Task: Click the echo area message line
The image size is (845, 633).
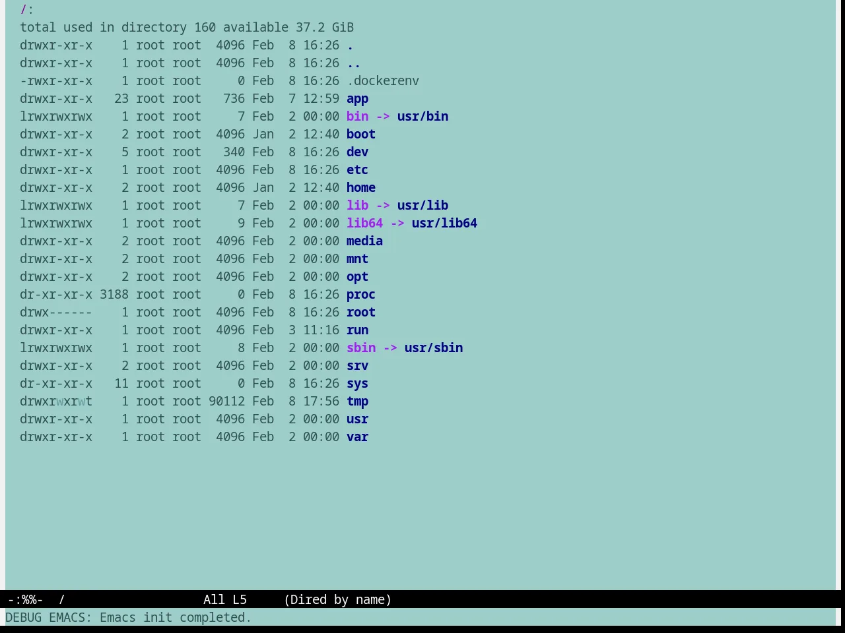Action: [x=129, y=617]
